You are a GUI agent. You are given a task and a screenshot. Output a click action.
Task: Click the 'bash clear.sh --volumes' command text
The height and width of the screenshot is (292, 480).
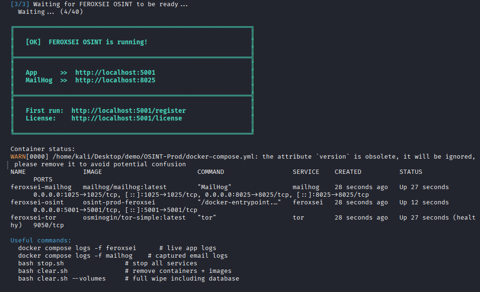(x=62, y=279)
